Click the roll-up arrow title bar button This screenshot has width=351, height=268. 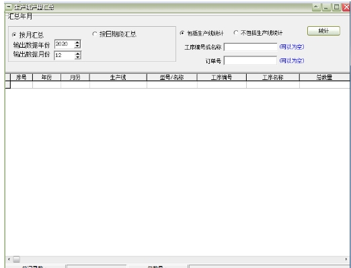point(316,7)
